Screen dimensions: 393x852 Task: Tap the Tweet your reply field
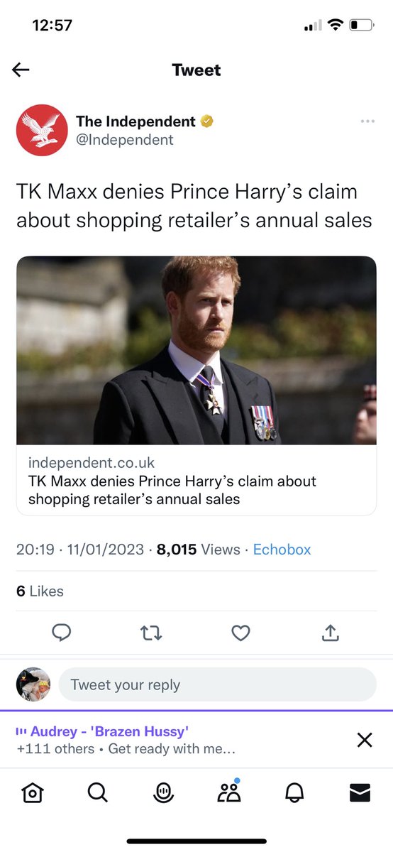click(217, 685)
